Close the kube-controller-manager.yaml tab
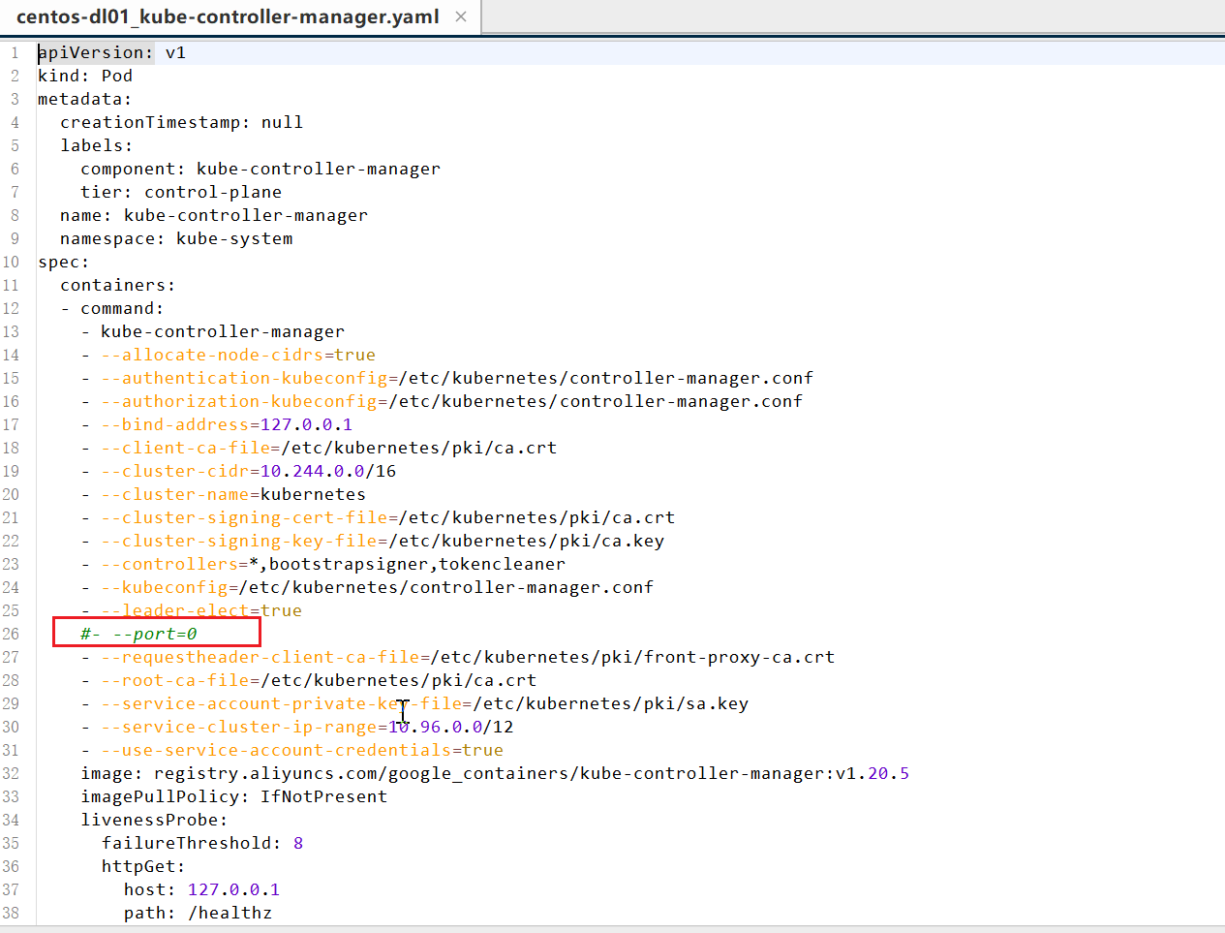The height and width of the screenshot is (933, 1225). (x=461, y=16)
